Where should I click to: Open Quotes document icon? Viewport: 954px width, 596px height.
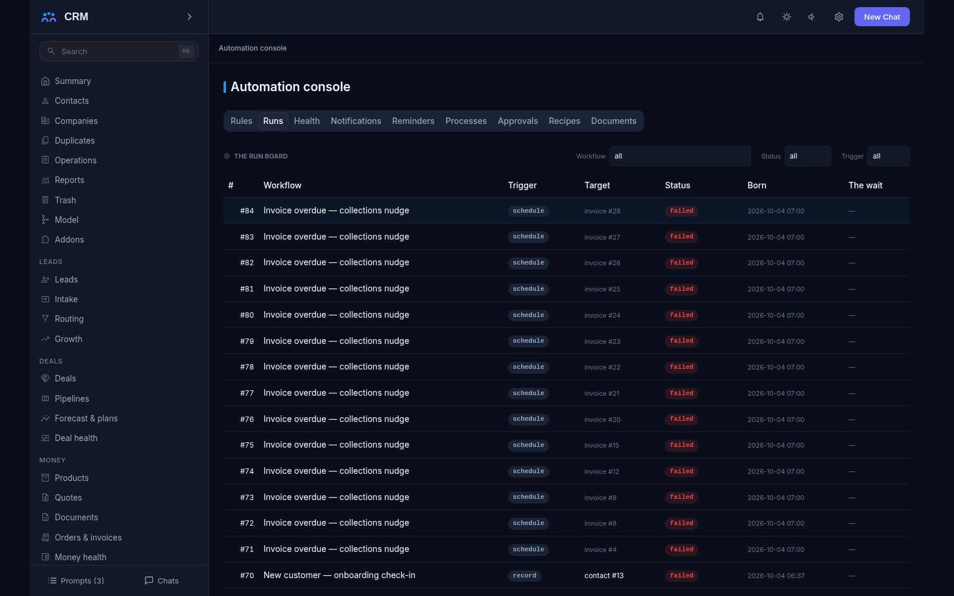[x=45, y=498]
